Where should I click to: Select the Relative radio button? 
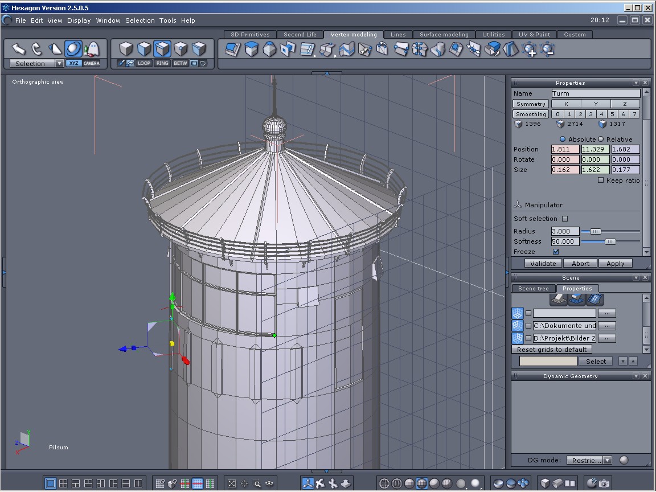[x=601, y=140]
